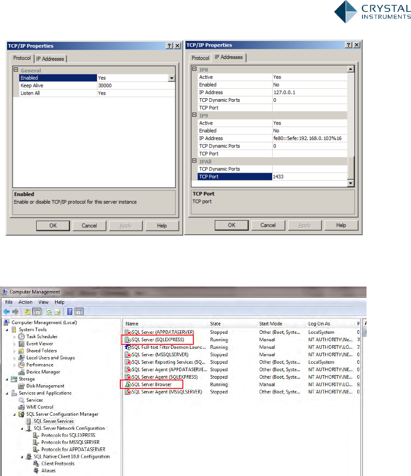The width and height of the screenshot is (411, 476).
Task: Click the Event Viewer icon in tree
Action: point(21,343)
